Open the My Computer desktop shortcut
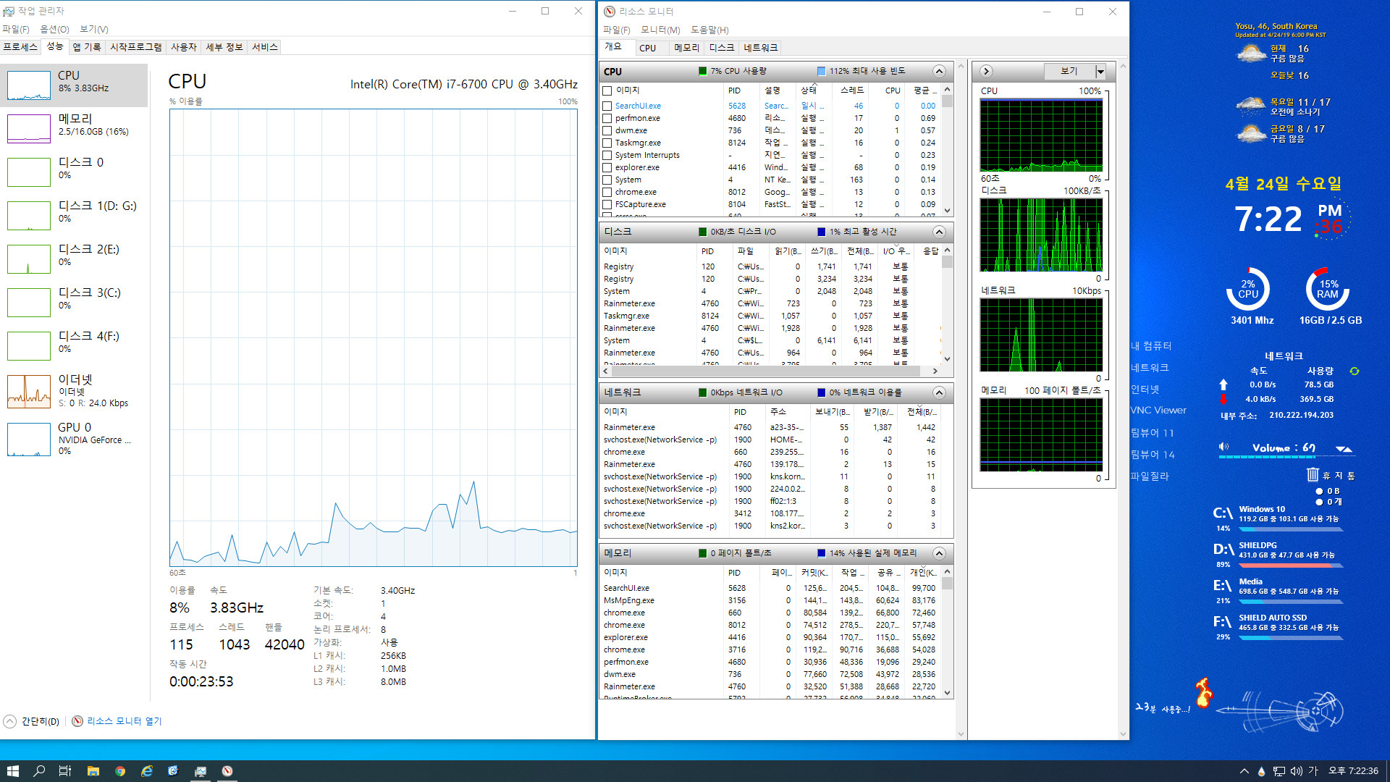 pyautogui.click(x=1151, y=346)
